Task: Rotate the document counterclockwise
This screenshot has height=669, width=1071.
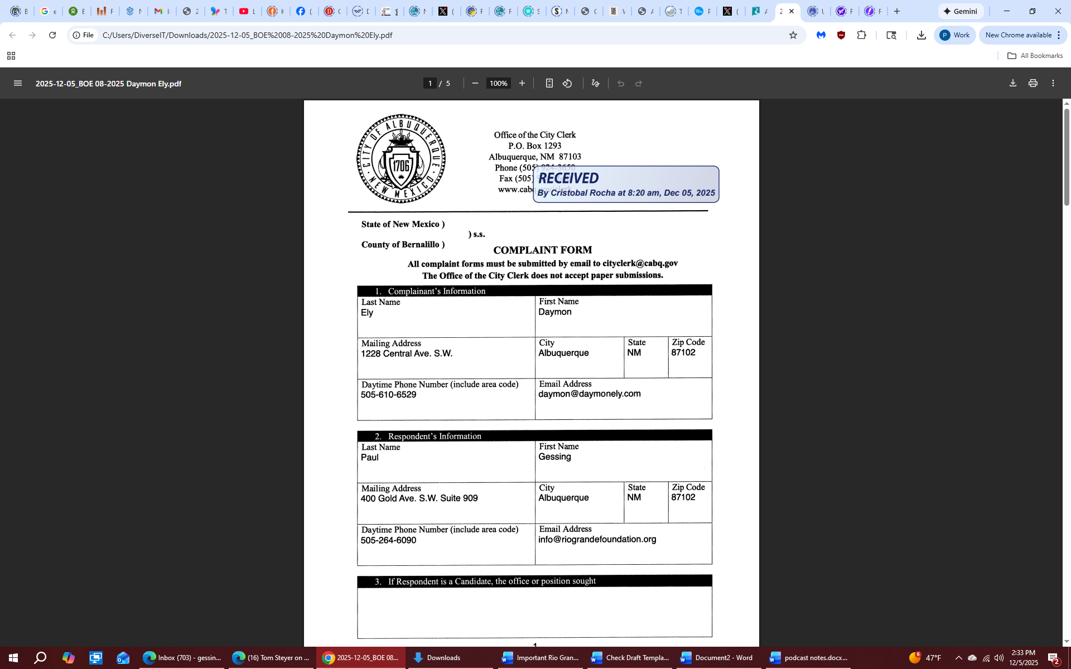Action: pyautogui.click(x=567, y=83)
